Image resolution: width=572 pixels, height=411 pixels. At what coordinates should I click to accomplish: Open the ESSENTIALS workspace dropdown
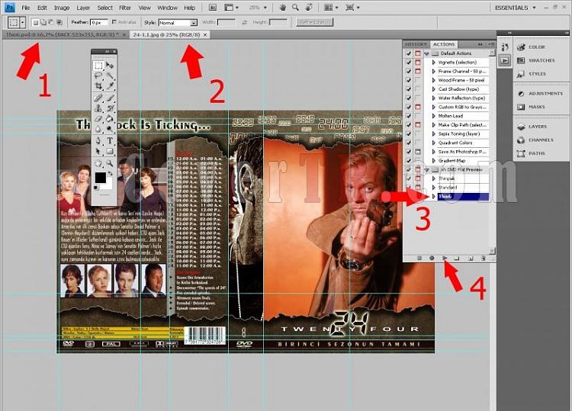coord(515,8)
